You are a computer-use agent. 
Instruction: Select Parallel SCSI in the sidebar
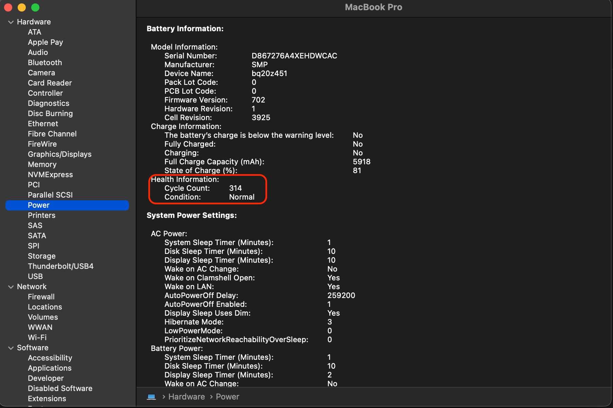tap(50, 195)
